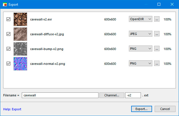Toggle the cavewall-diffuse-v2.jpg checkbox
The image size is (179, 116).
tap(8, 34)
